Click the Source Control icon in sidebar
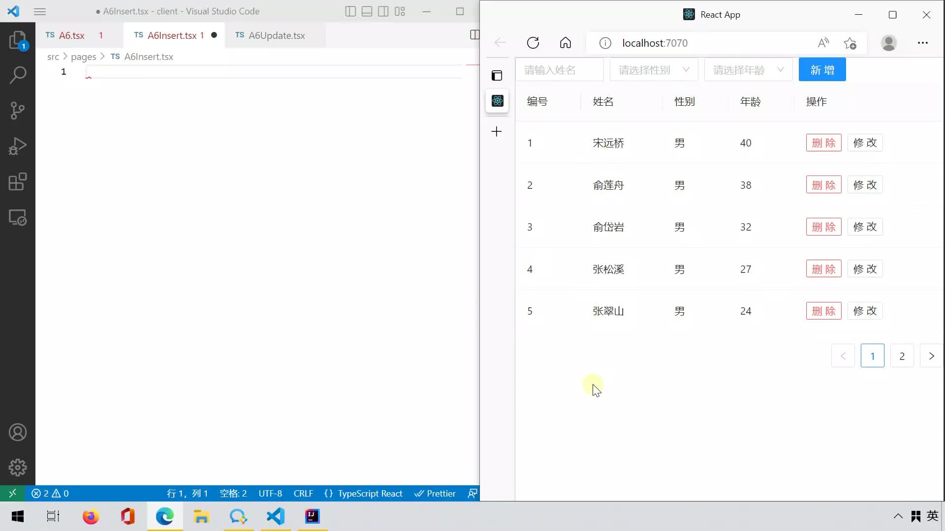Image resolution: width=945 pixels, height=531 pixels. (18, 110)
